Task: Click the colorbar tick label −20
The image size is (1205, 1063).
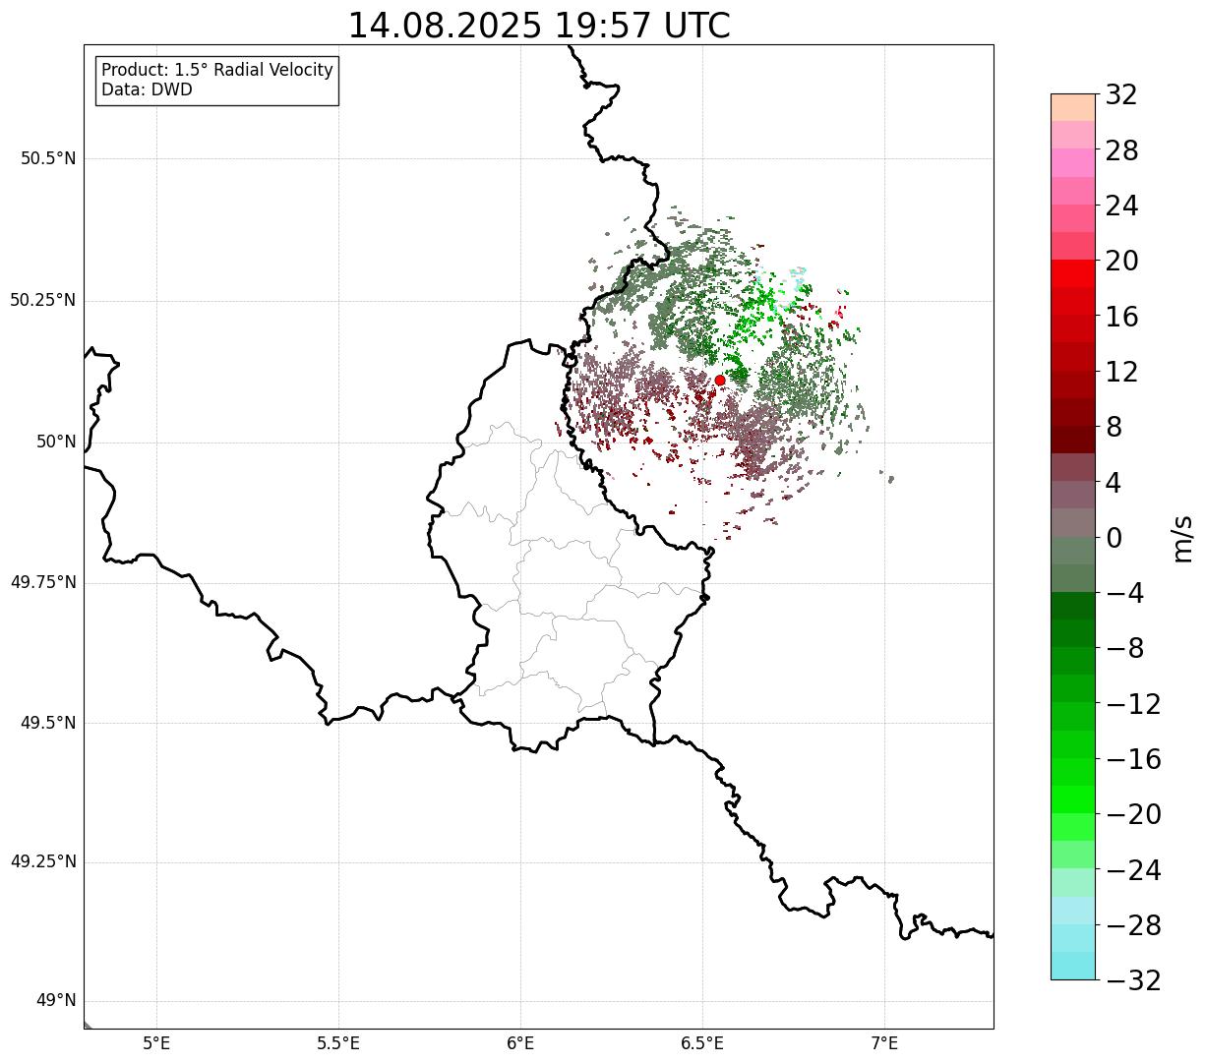Action: [x=1133, y=815]
